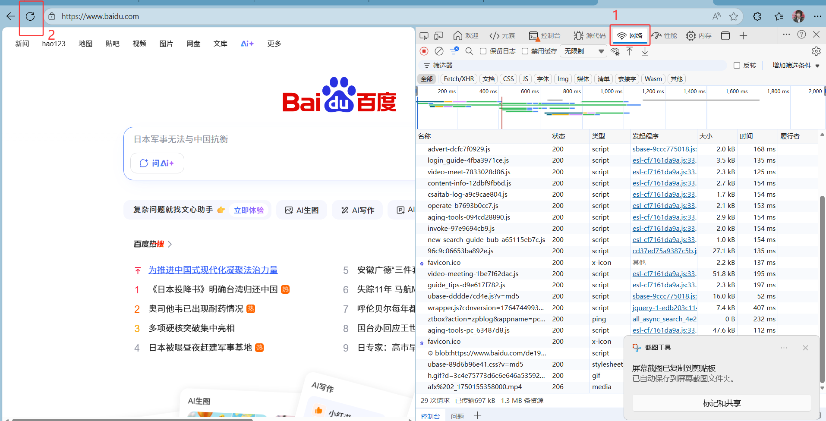The image size is (826, 421).
Task: Open the favorites list icon
Action: (x=779, y=16)
